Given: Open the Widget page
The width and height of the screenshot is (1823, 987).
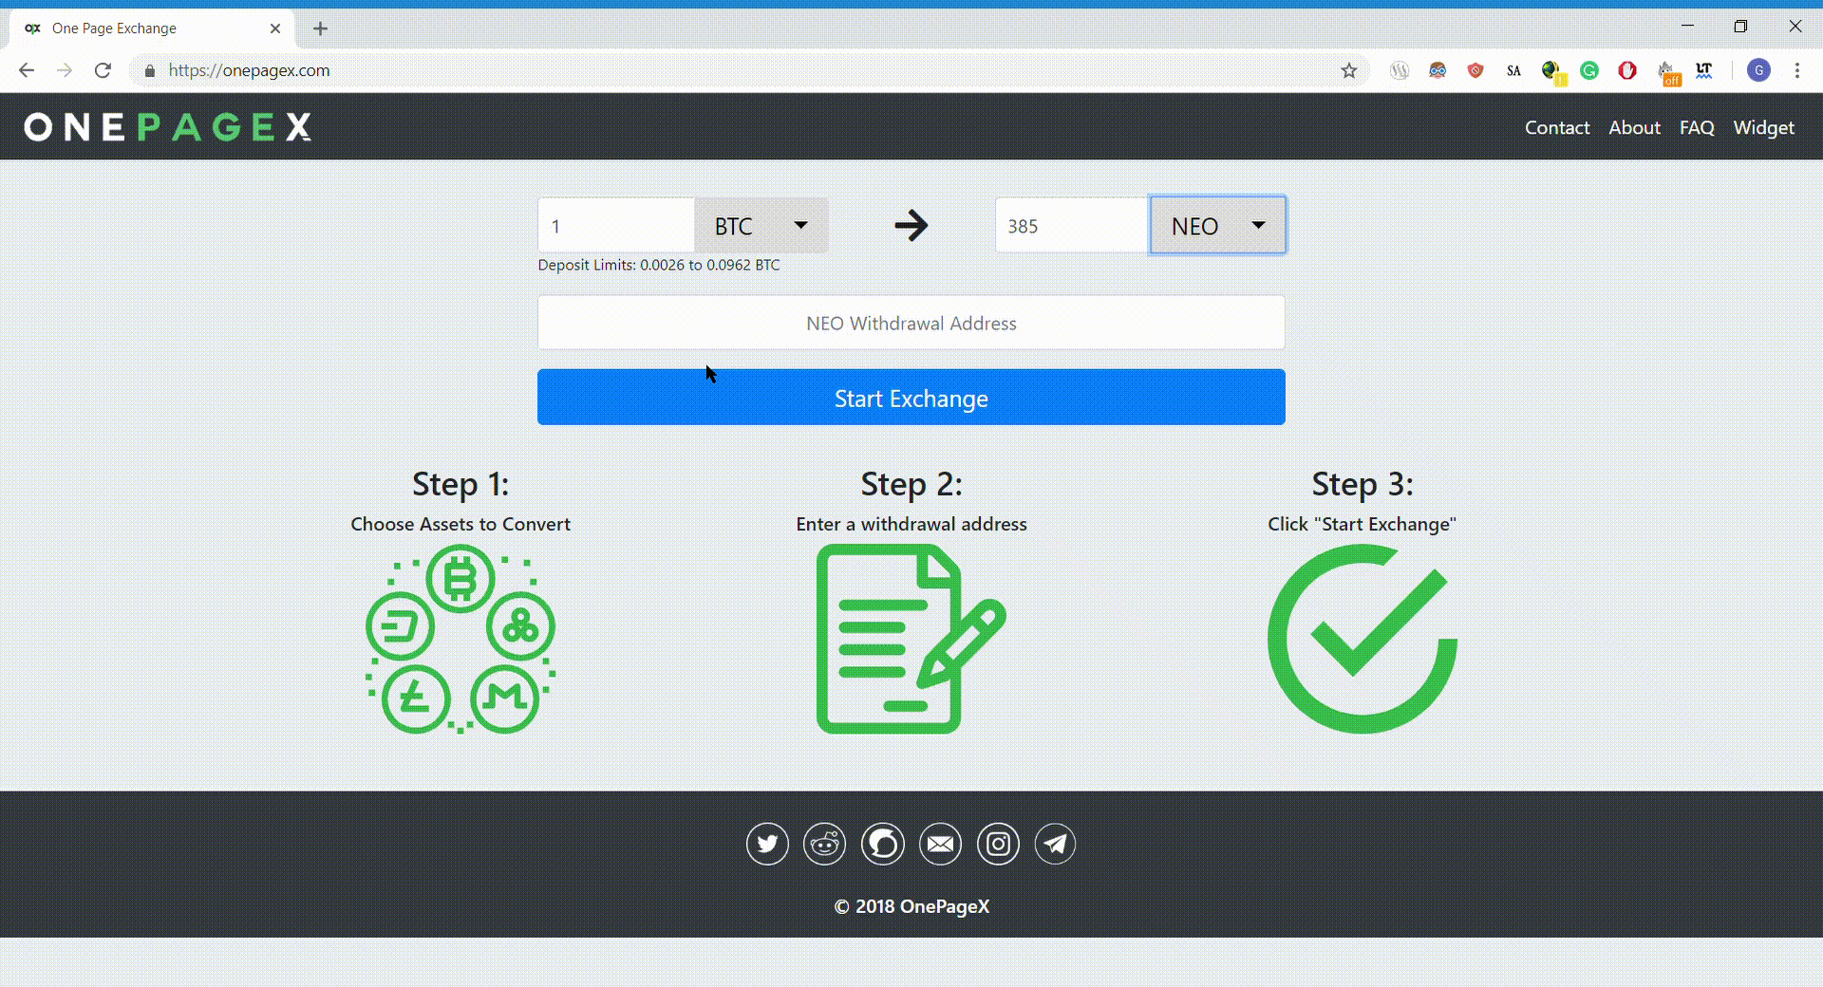Looking at the screenshot, I should 1763,127.
